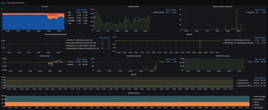Click the interrupt series color marker

coord(67,18)
